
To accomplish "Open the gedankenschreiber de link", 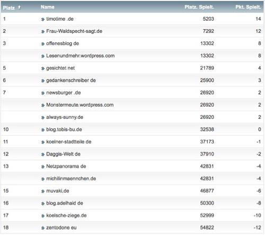I will click(71, 80).
